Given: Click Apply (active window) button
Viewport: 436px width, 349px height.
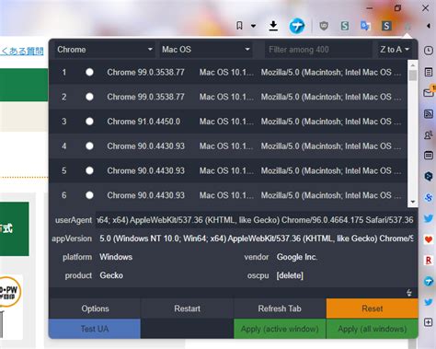Looking at the screenshot, I should pyautogui.click(x=280, y=329).
